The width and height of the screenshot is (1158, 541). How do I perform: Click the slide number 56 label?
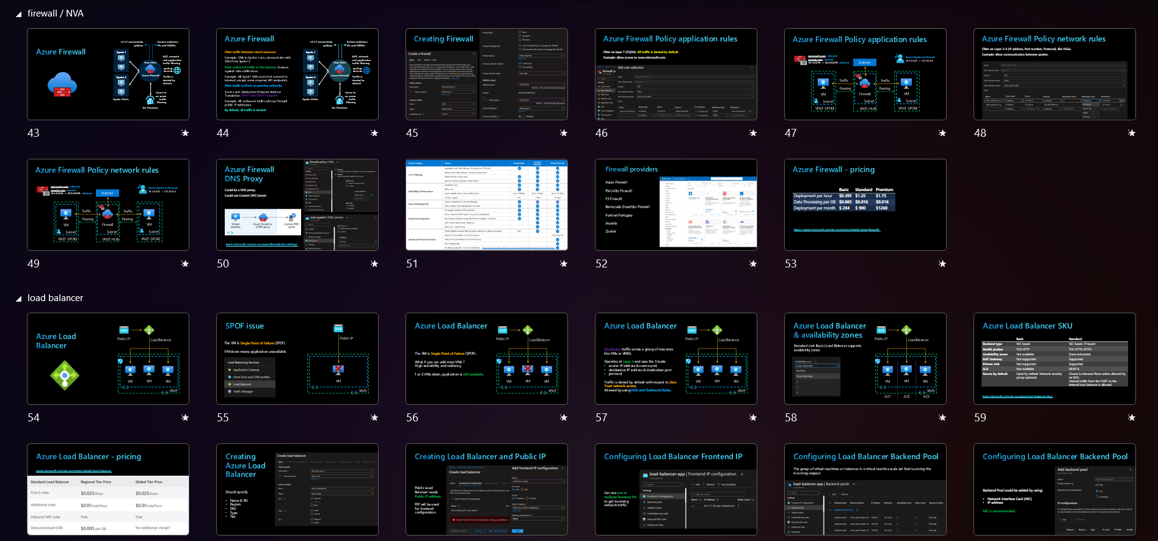[x=412, y=418]
